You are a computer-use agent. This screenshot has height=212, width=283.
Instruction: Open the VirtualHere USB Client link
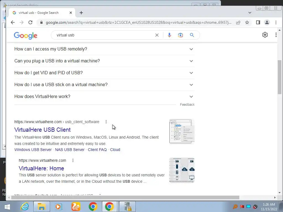42,130
